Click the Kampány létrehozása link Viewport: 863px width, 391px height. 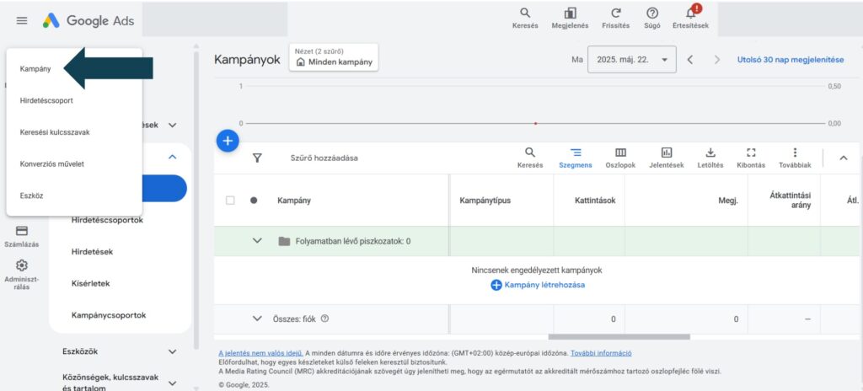click(538, 285)
